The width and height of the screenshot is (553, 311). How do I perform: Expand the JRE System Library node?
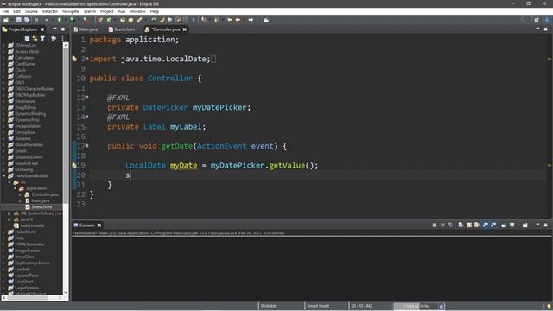10,213
